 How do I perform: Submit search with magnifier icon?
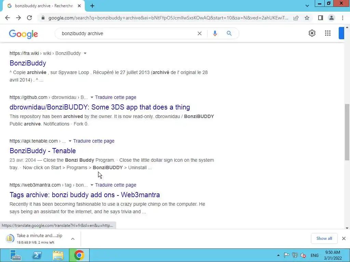(x=229, y=33)
